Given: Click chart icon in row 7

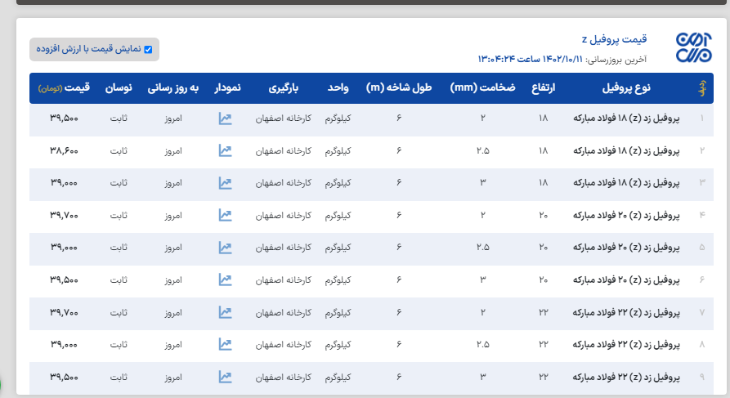Looking at the screenshot, I should coord(226,312).
